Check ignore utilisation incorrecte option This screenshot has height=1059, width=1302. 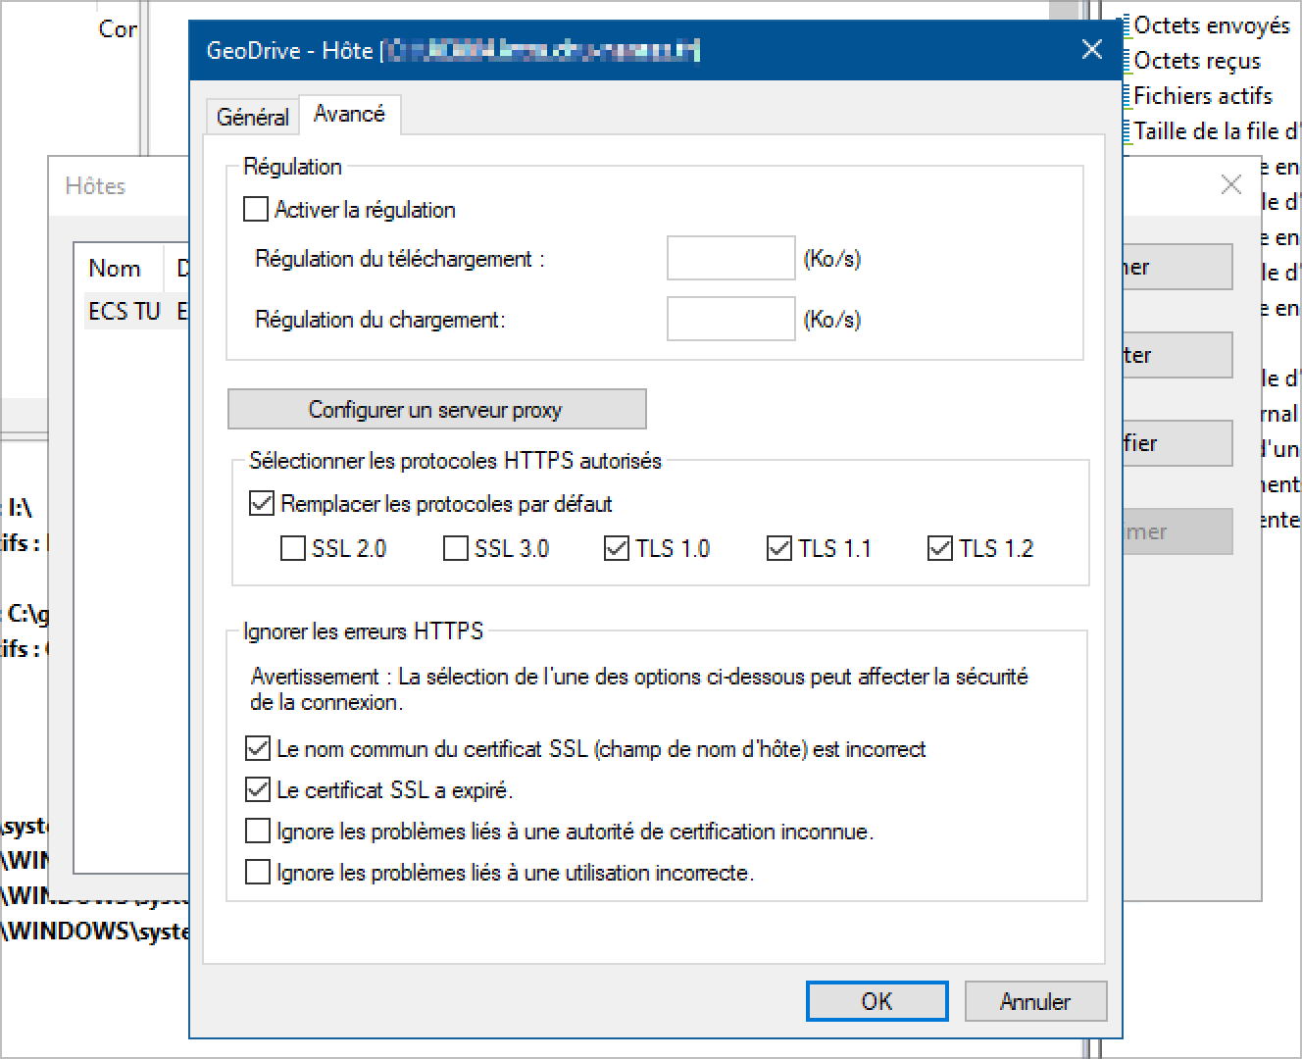coord(258,872)
